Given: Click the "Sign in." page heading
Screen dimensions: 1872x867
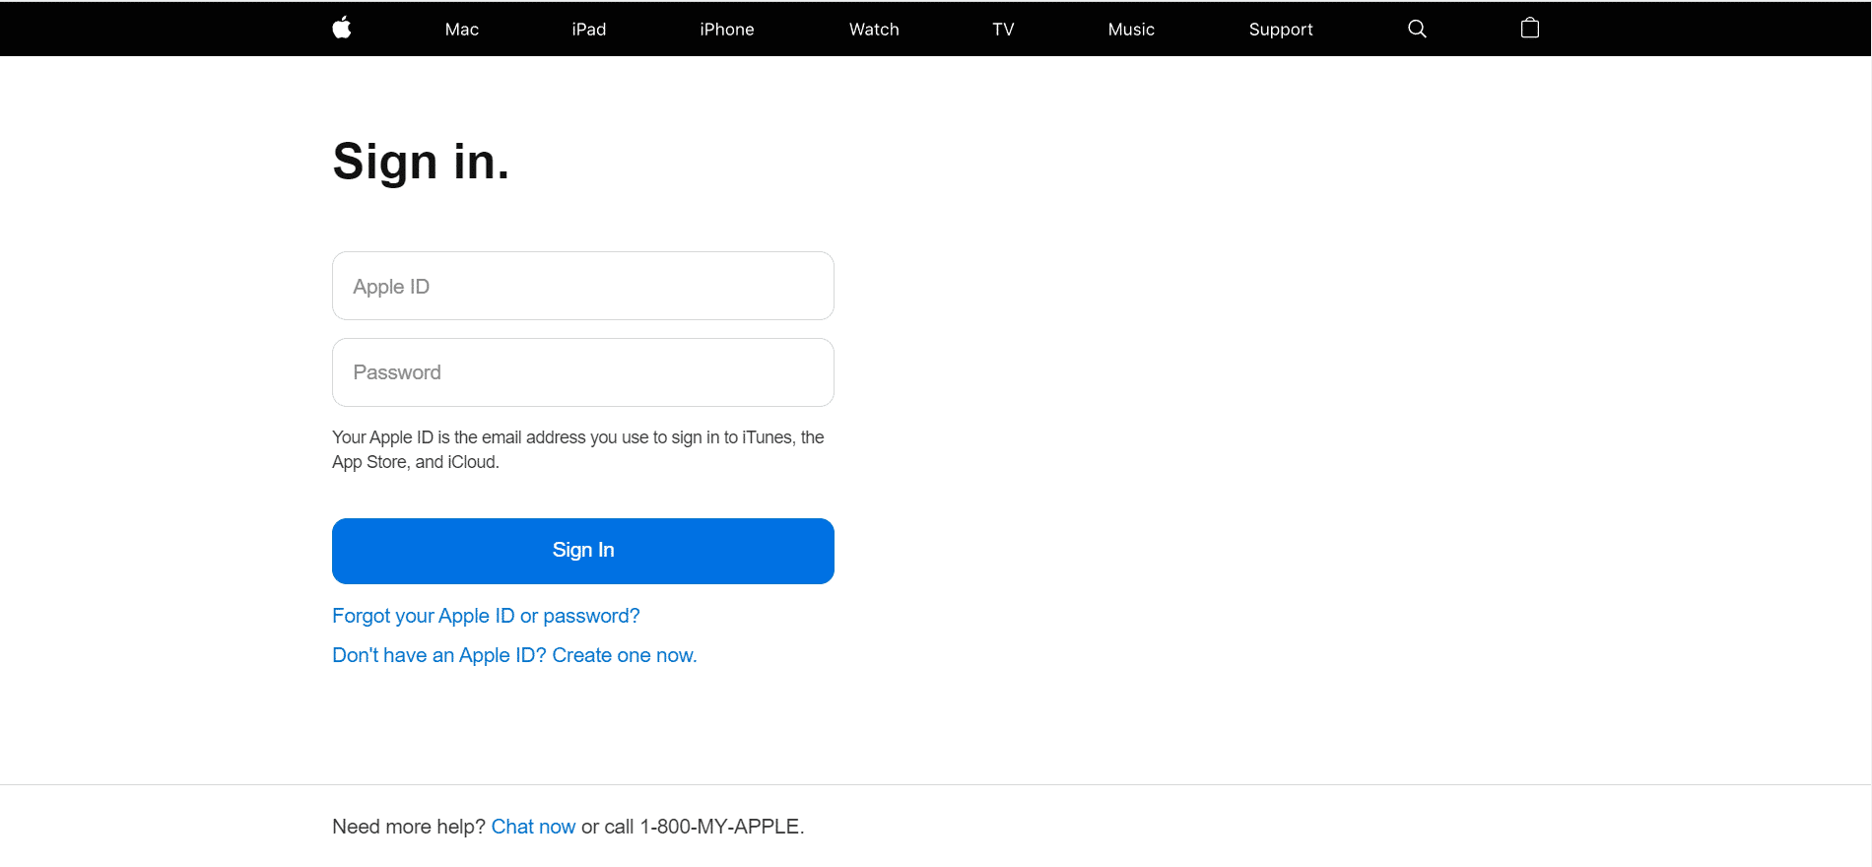Looking at the screenshot, I should click(421, 162).
